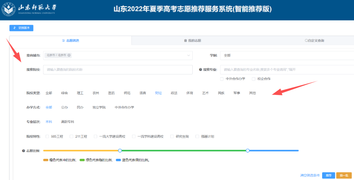Choose 公办 in 办学方式
Screen dimensions: 354x180
click(65, 107)
